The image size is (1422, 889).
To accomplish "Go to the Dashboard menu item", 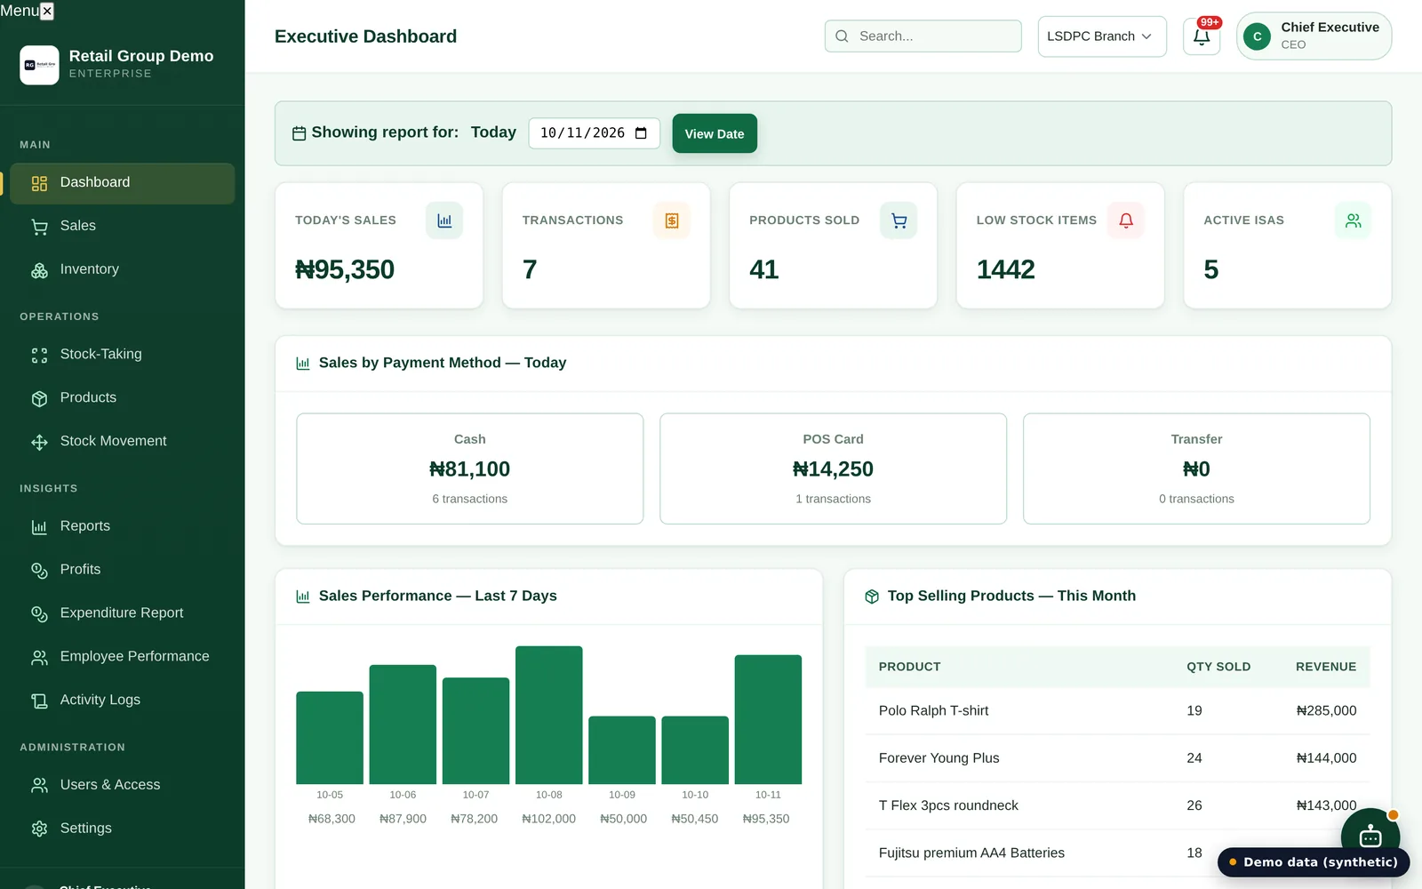I will [x=123, y=183].
